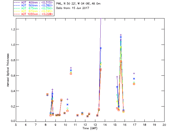Select the blue asterisk at the 15.6 hour peak
Screen dimensions: 169x135
121,37
